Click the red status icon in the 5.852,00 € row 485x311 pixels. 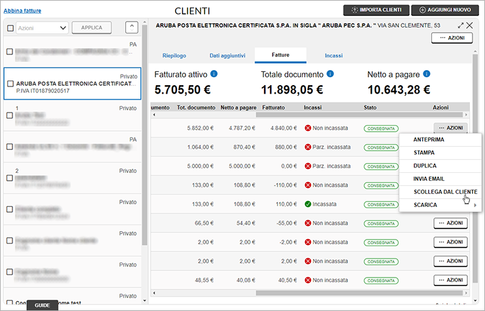308,128
